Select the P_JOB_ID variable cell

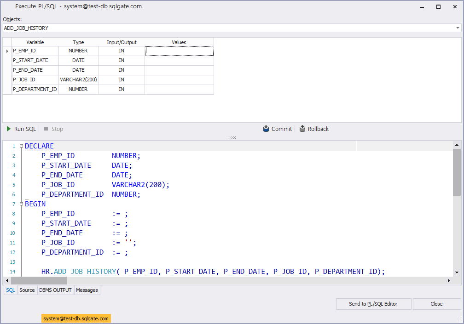35,80
